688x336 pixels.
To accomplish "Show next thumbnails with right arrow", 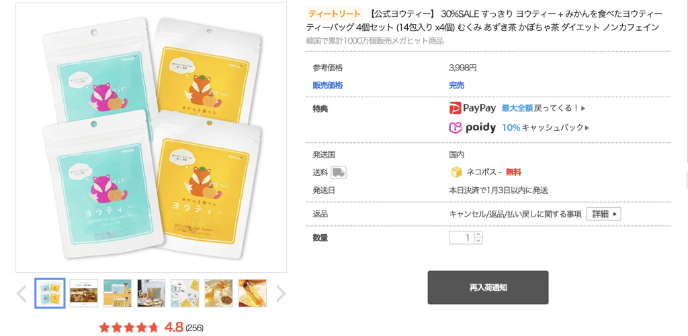I will coord(281,294).
